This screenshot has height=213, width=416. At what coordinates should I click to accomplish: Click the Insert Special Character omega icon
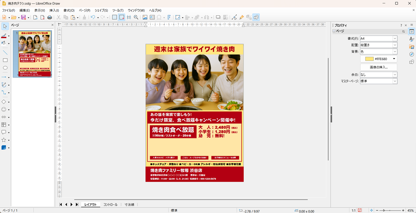[159, 18]
